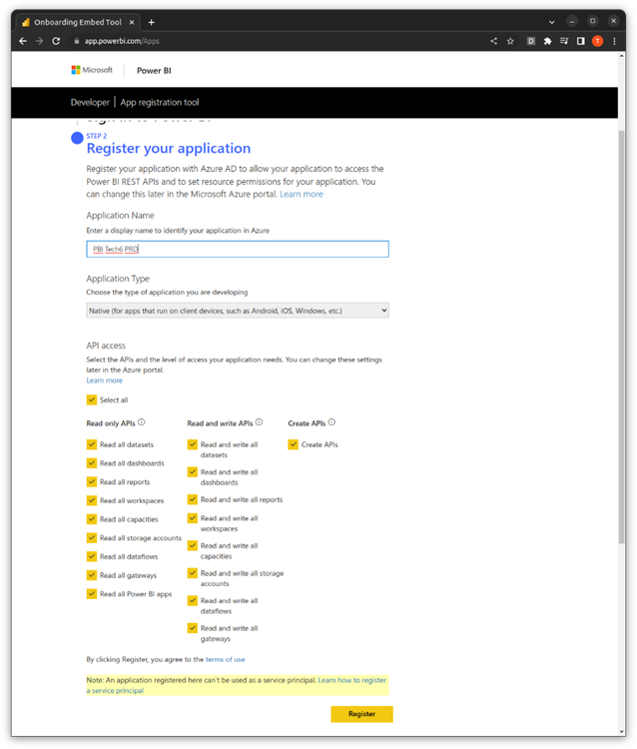This screenshot has height=749, width=637.
Task: Click the Application Name text field
Action: click(238, 249)
